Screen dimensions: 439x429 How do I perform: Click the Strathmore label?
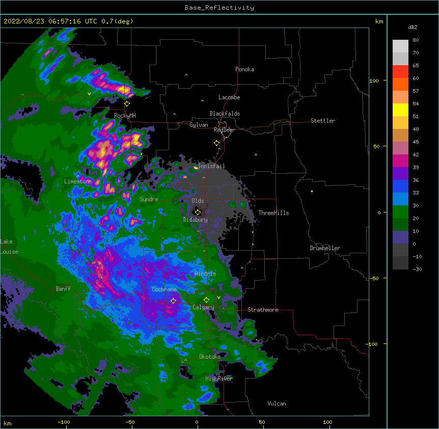pos(263,310)
